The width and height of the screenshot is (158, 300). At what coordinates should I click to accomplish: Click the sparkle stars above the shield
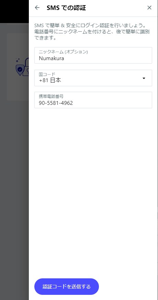point(18,60)
